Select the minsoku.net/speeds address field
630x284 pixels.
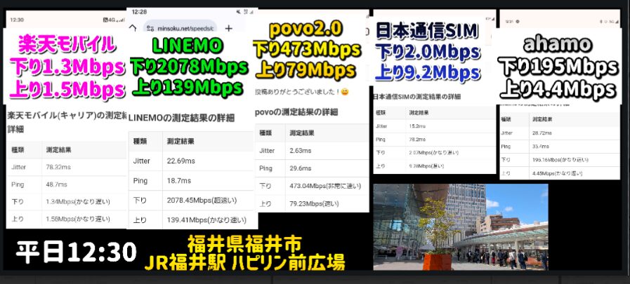point(180,27)
